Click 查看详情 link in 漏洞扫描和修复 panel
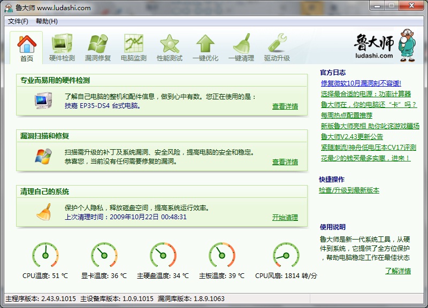This screenshot has height=308, width=428. click(x=285, y=162)
